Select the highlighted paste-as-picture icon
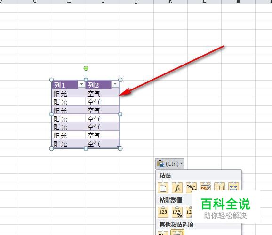The width and height of the screenshot is (272, 235). pos(177,232)
